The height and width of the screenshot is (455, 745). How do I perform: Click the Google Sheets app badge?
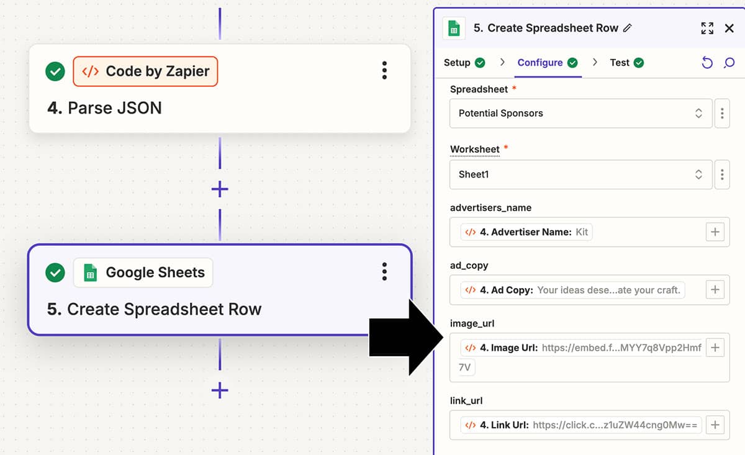(x=143, y=273)
